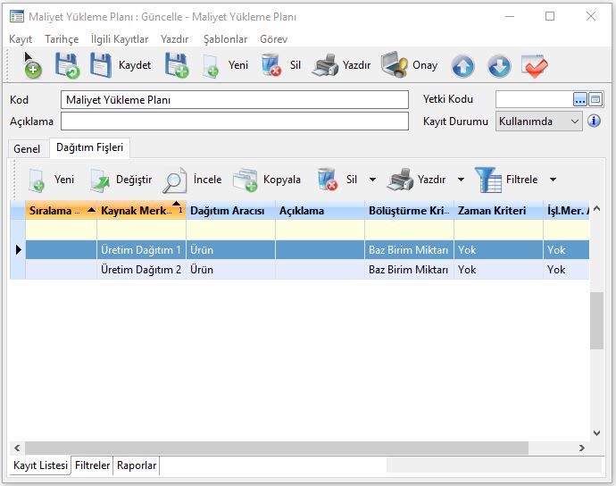Open the Kayıt Durumu dropdown
This screenshot has height=486, width=616.
coord(573,121)
